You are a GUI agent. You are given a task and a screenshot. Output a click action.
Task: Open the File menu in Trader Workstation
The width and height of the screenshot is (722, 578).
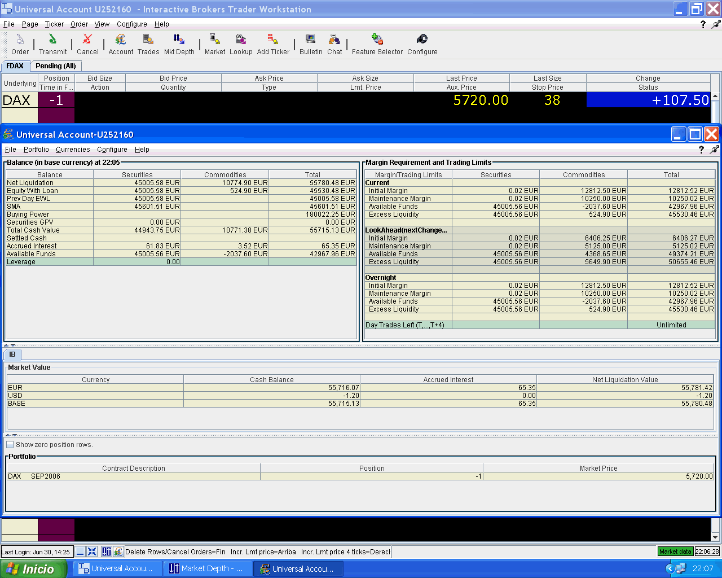pos(9,24)
